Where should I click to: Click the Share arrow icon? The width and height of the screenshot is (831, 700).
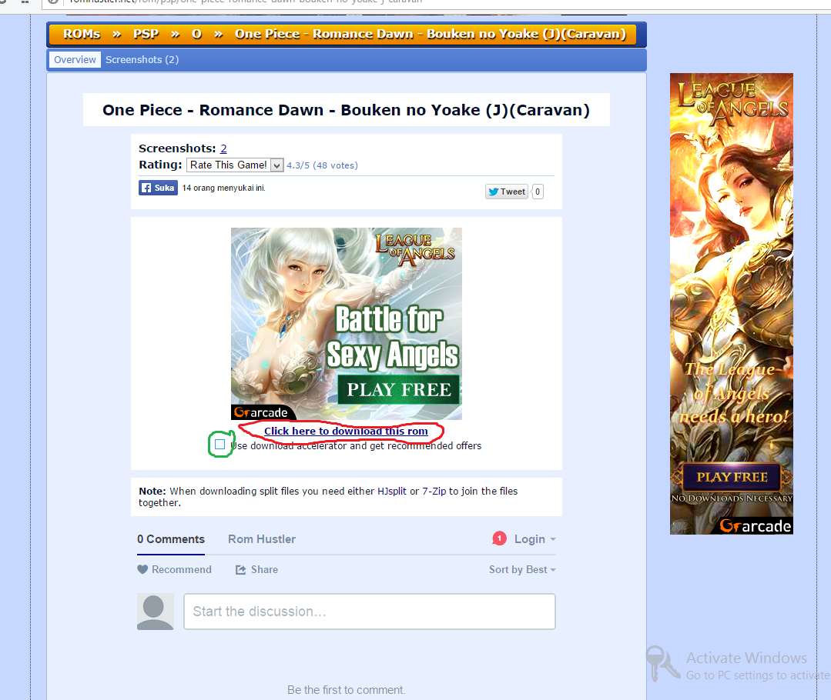pos(240,570)
